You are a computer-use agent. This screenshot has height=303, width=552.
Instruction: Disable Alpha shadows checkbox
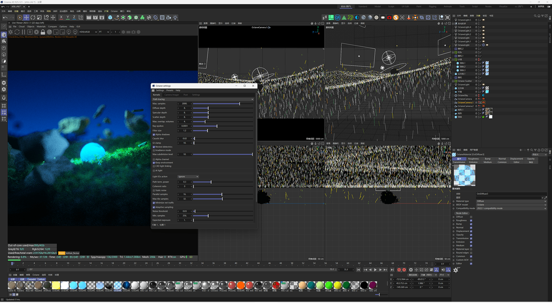(154, 135)
